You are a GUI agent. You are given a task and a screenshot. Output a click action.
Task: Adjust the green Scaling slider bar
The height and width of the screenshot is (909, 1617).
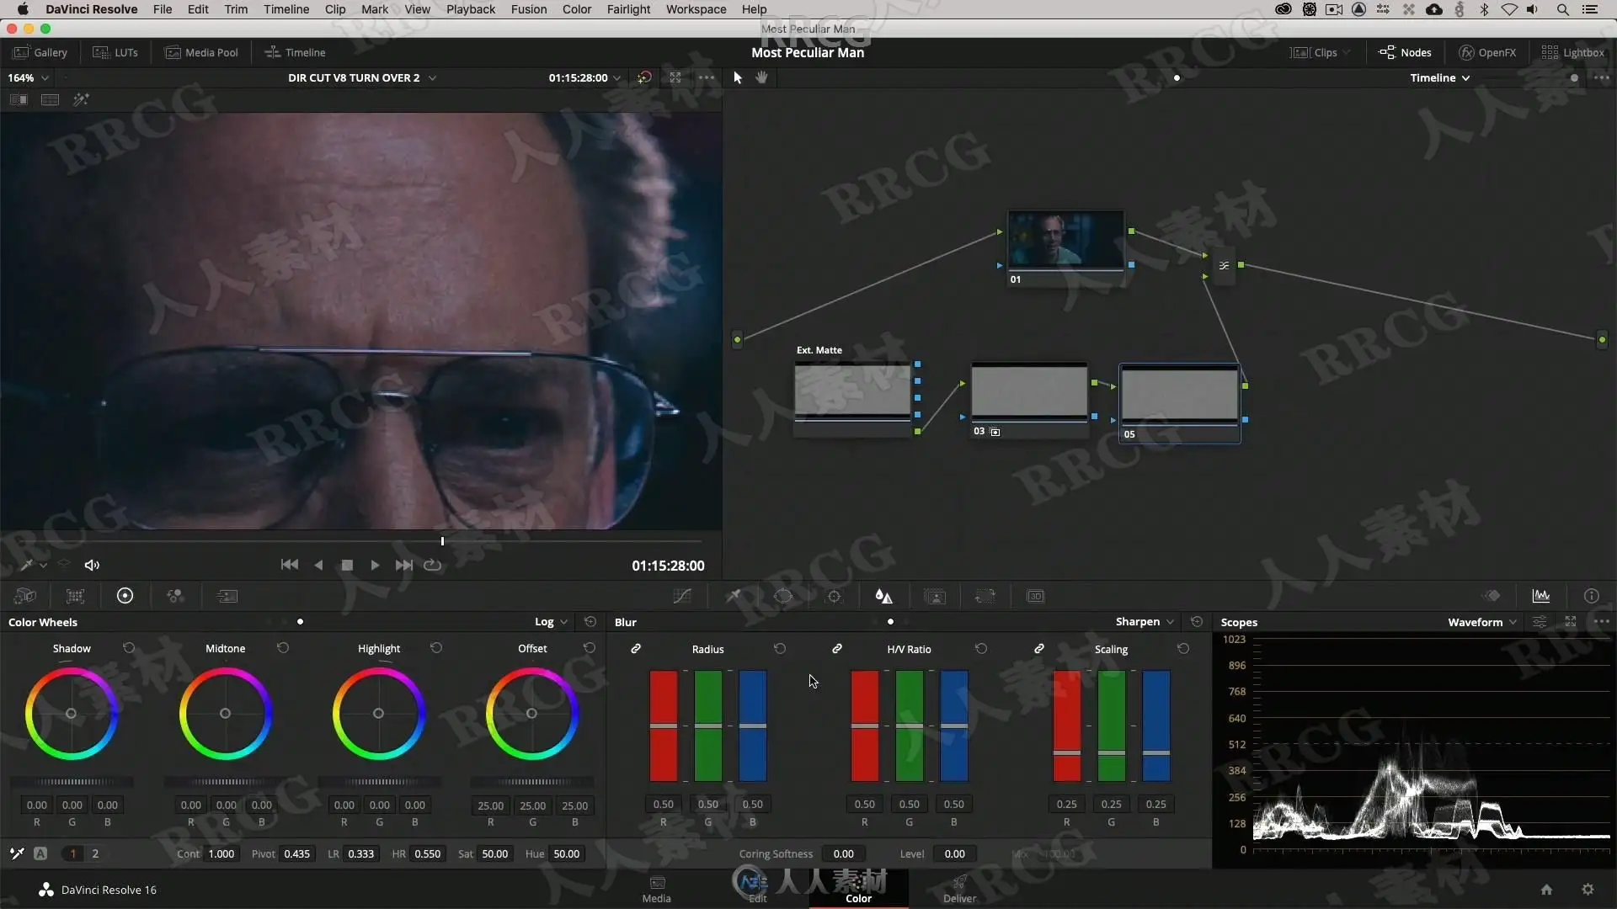[1111, 726]
